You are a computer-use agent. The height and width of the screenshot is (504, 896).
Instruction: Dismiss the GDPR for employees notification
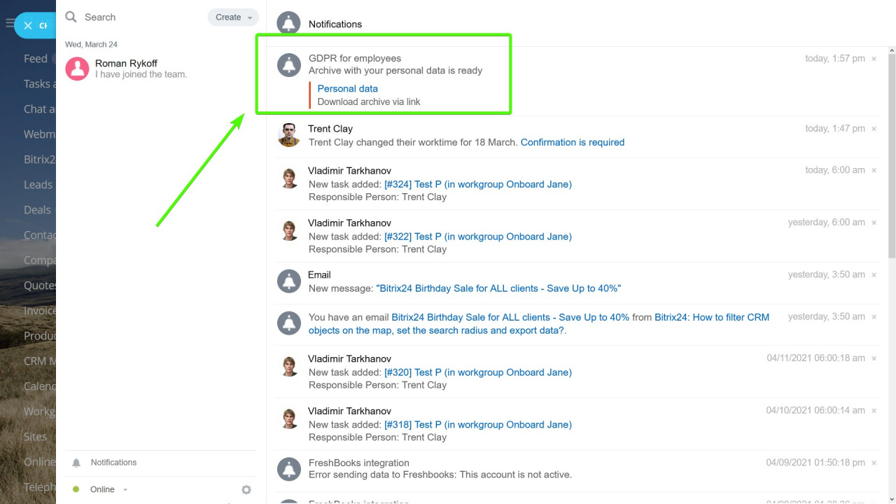click(874, 59)
